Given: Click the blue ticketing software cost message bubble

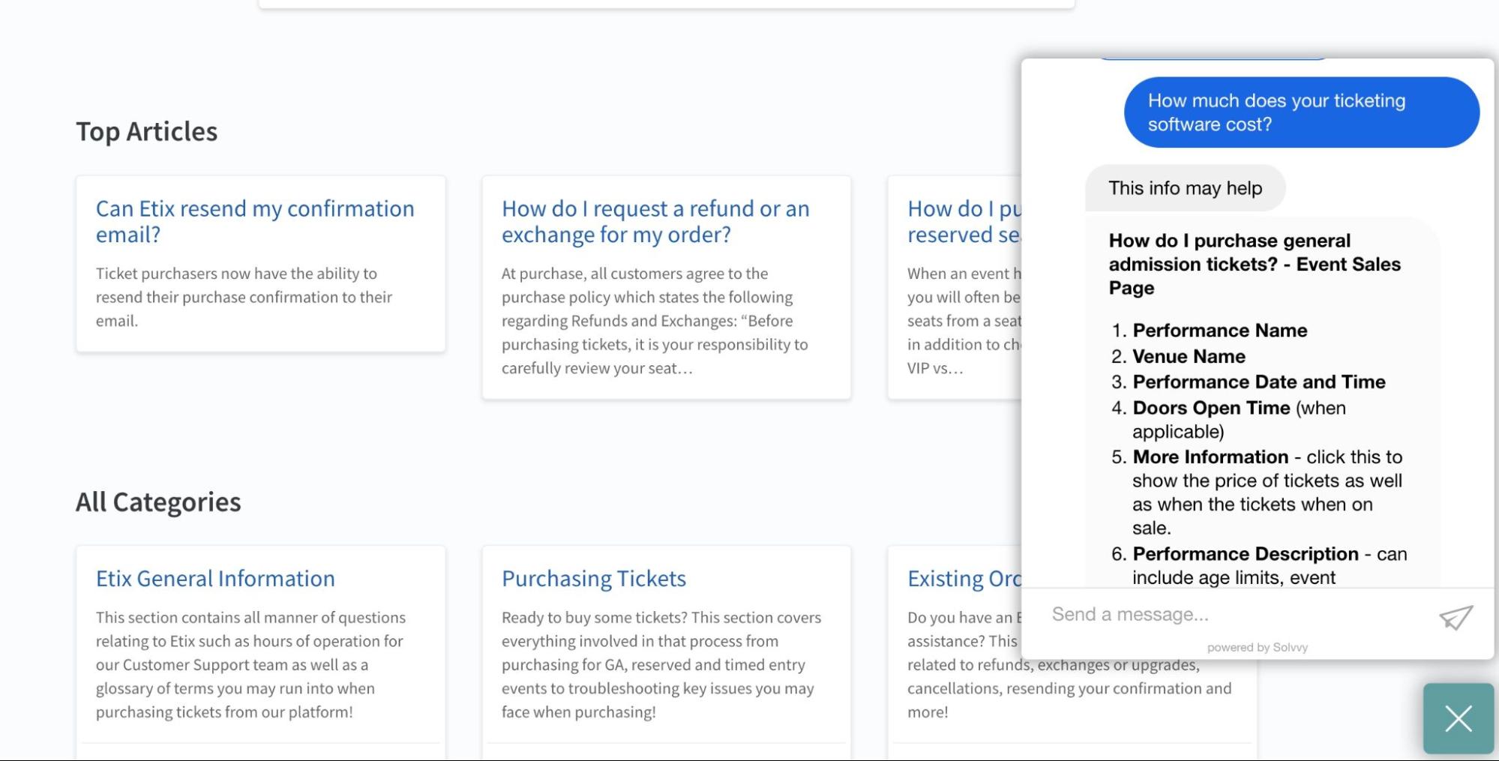Looking at the screenshot, I should tap(1302, 112).
